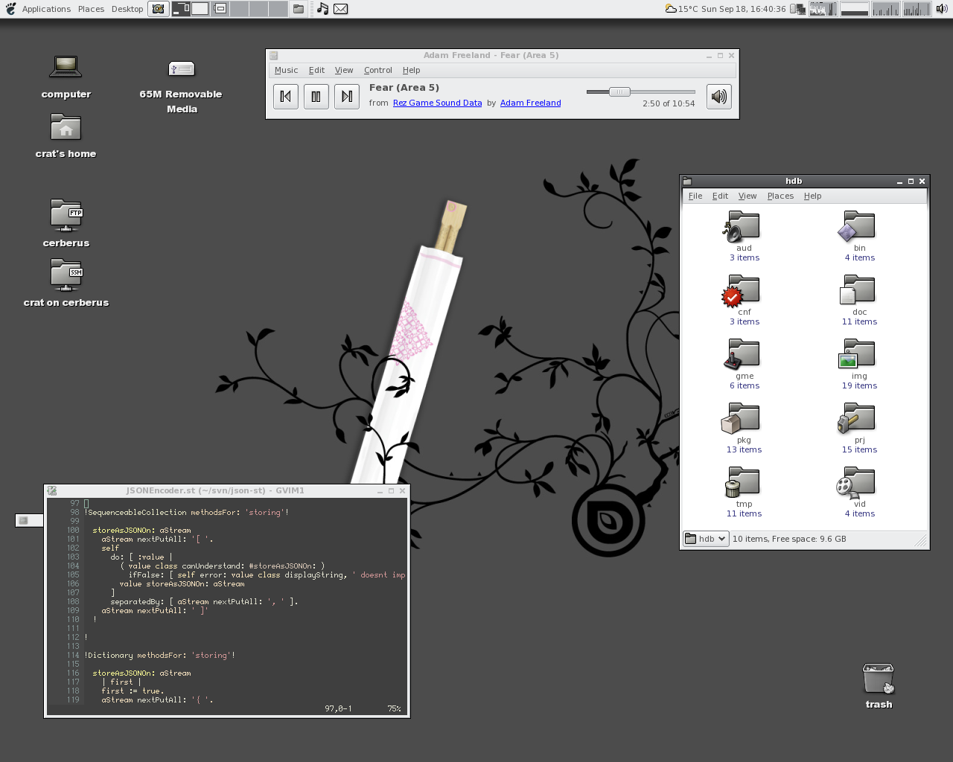The height and width of the screenshot is (762, 953).
Task: Launch the music player panel icon
Action: pyautogui.click(x=322, y=9)
